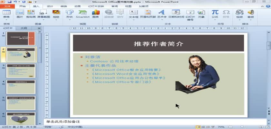Click the notes field 单击此处添加备注
The height and width of the screenshot is (129, 271).
pos(155,122)
